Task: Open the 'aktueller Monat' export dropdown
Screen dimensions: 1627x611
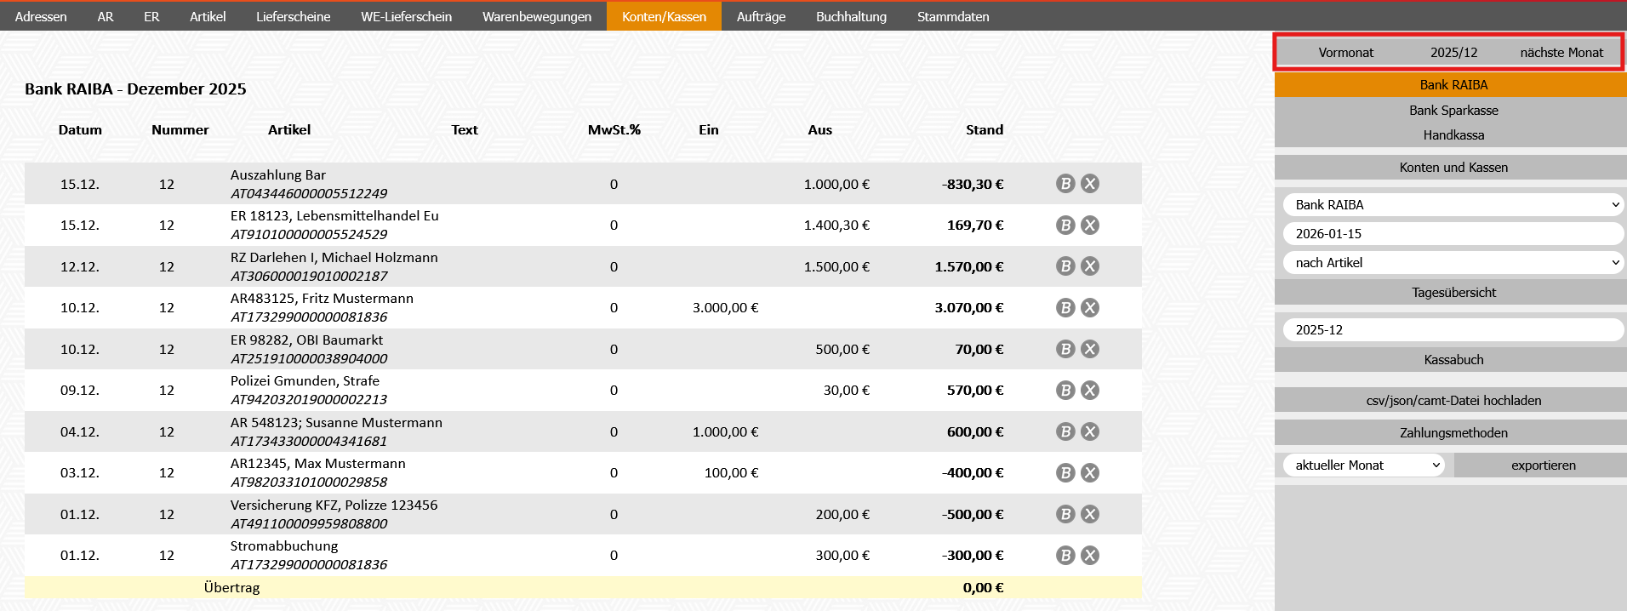Action: [x=1363, y=465]
